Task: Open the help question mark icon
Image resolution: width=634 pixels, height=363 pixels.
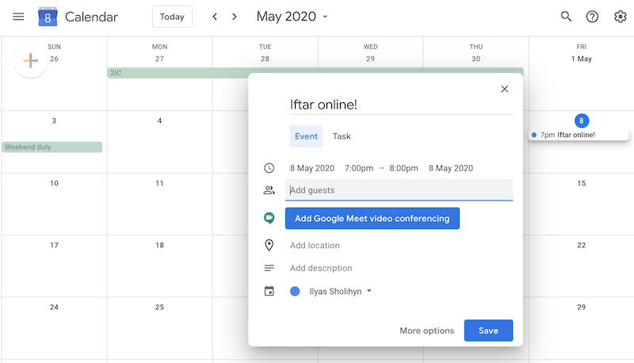Action: coord(592,17)
